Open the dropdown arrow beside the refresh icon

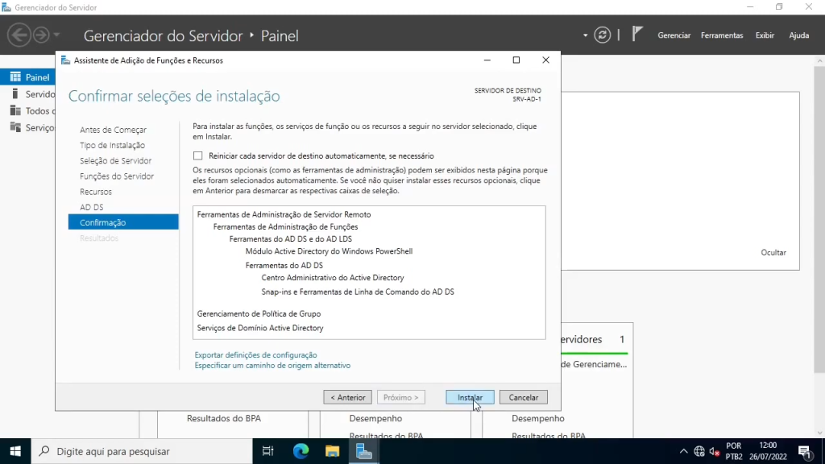(x=585, y=35)
